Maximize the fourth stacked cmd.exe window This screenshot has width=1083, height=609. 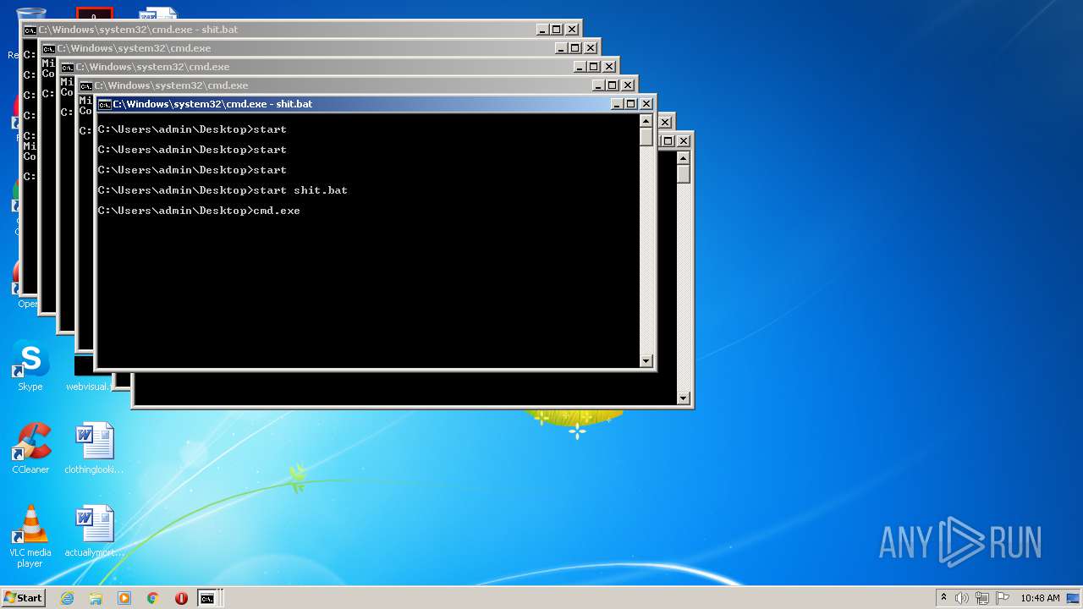point(613,85)
